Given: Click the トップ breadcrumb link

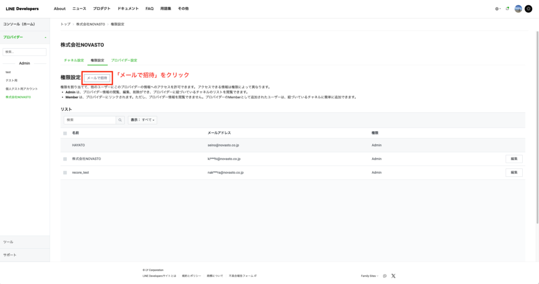Looking at the screenshot, I should tap(65, 24).
